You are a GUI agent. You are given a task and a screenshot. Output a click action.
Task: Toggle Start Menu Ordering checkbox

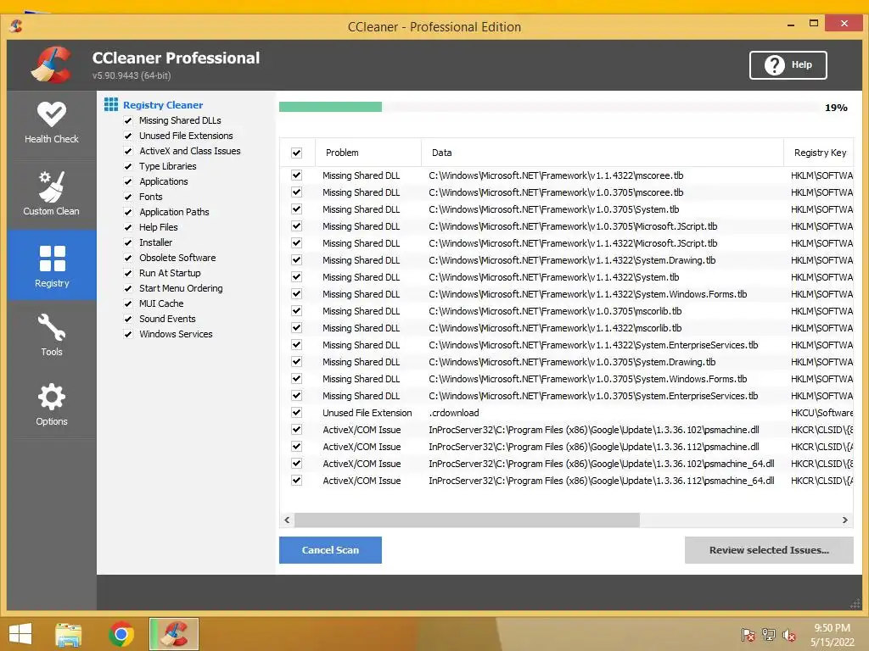click(x=128, y=288)
